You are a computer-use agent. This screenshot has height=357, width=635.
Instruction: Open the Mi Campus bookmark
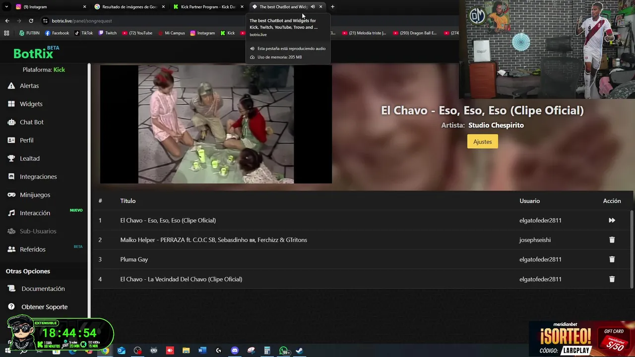point(172,33)
